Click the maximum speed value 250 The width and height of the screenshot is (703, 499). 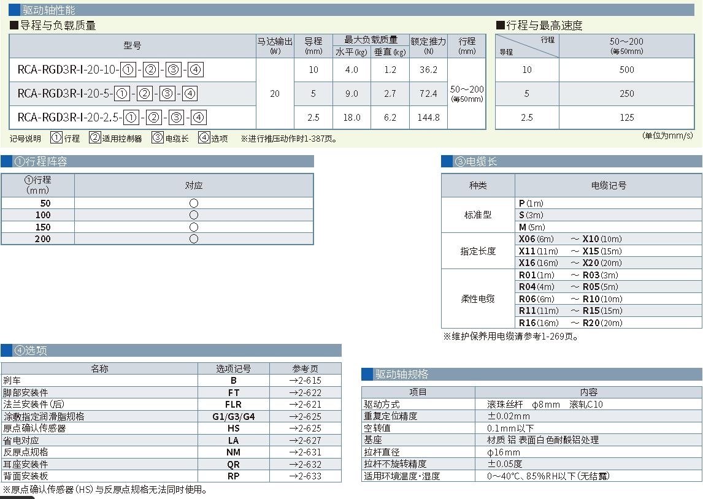point(626,94)
